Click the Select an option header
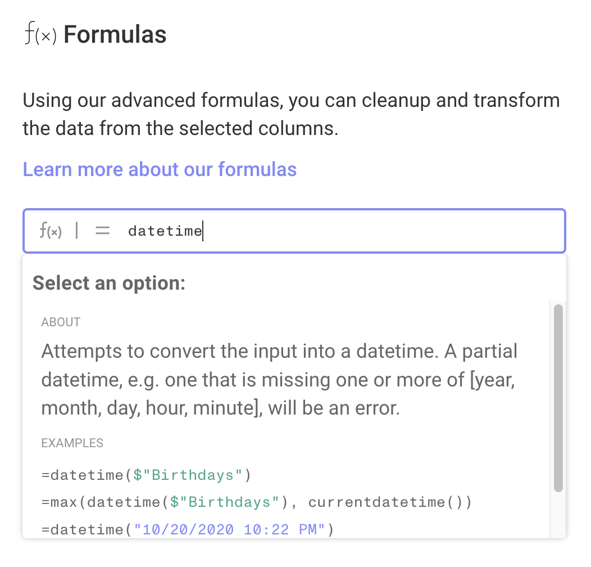 [x=109, y=283]
